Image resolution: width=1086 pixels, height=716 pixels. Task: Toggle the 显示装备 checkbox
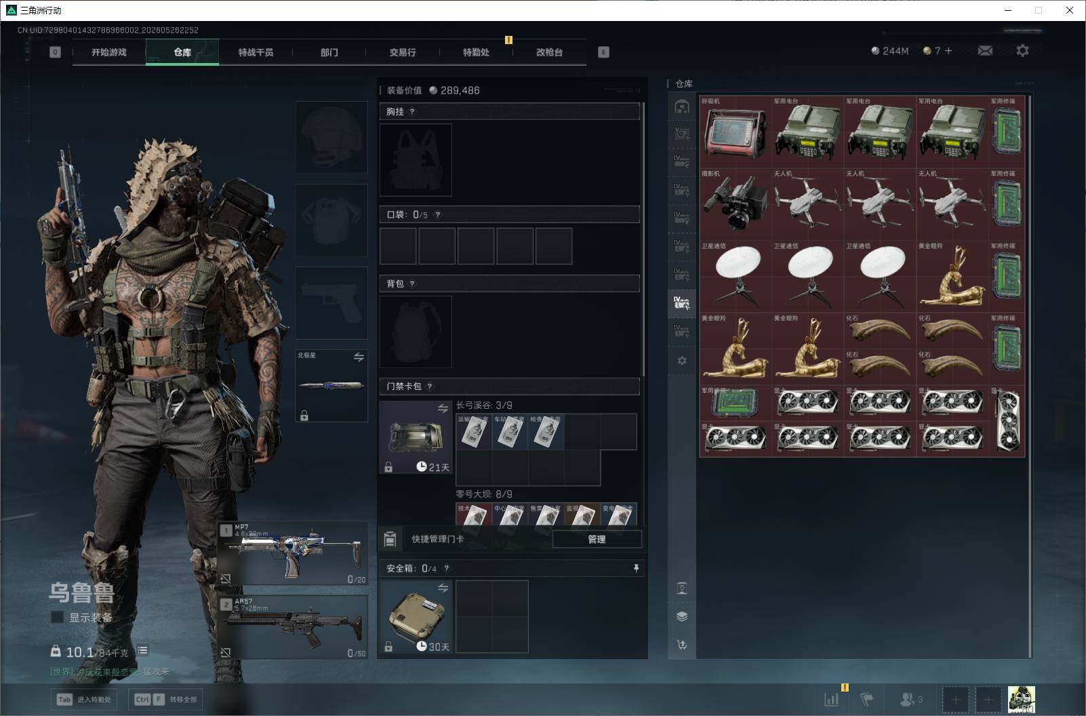click(x=58, y=617)
